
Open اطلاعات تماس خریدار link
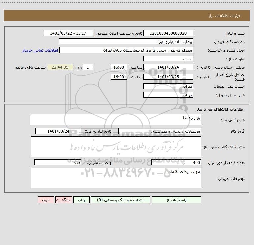tap(40, 50)
